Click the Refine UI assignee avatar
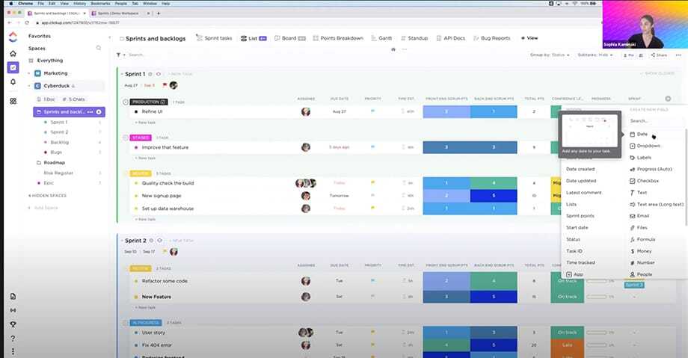This screenshot has width=688, height=358. click(306, 112)
